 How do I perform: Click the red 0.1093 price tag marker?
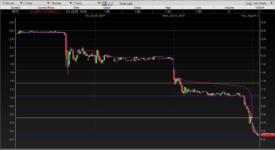point(268,135)
